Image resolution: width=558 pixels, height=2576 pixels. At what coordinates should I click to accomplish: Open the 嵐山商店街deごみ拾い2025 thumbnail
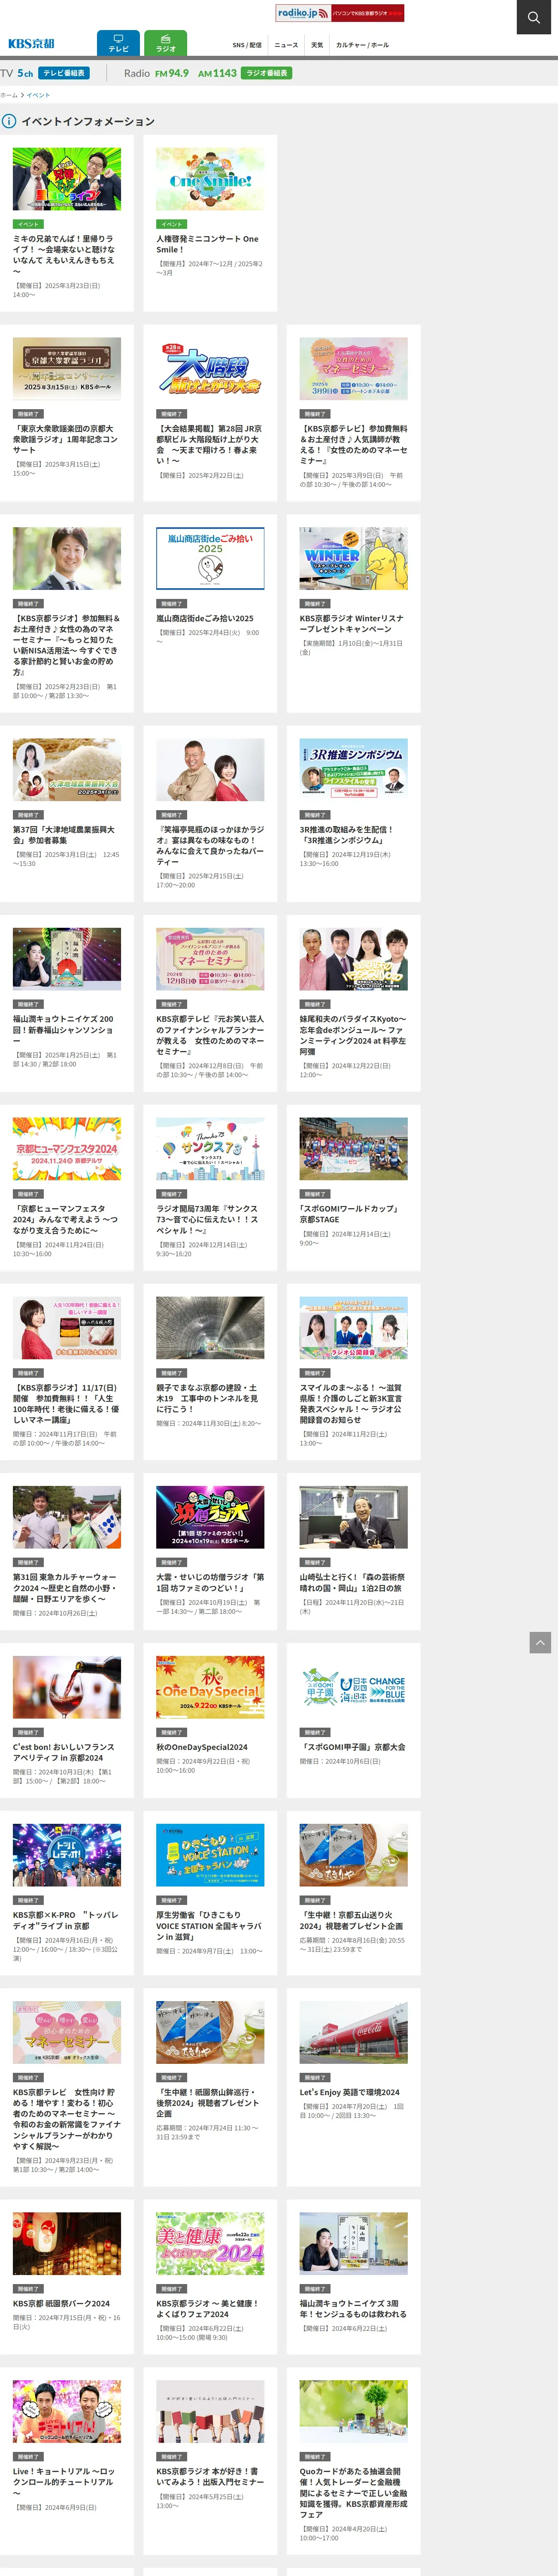210,558
